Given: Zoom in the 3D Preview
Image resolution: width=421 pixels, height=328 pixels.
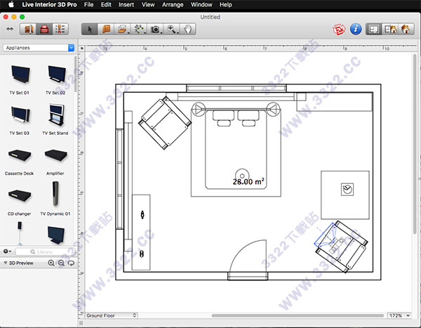Looking at the screenshot, I should (51, 263).
